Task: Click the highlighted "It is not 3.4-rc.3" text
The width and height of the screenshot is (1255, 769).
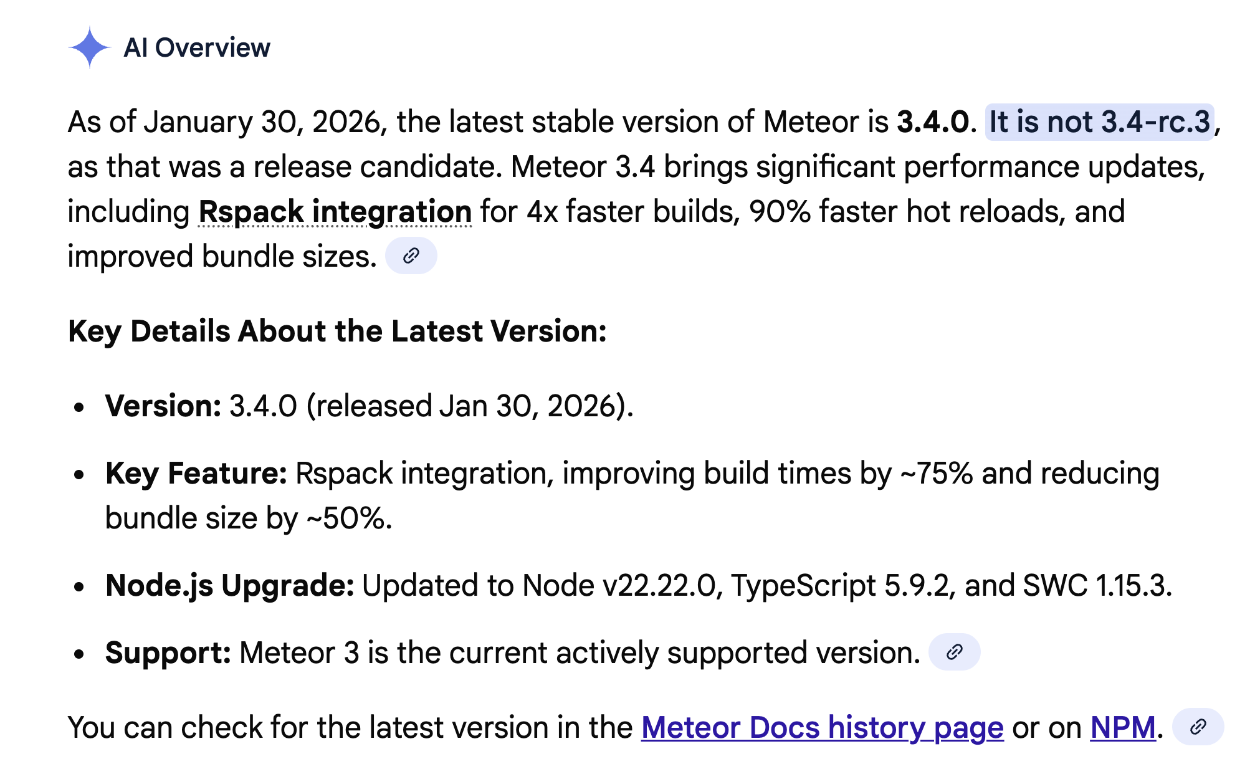Action: pyautogui.click(x=1099, y=122)
